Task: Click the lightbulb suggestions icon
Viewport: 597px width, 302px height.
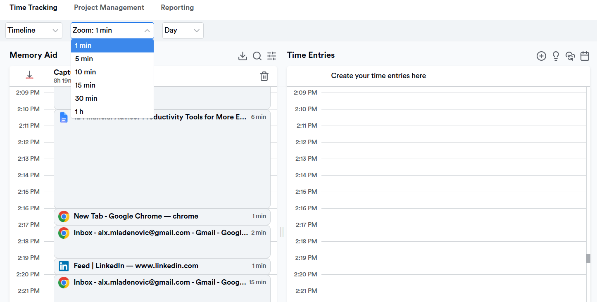Action: point(556,56)
